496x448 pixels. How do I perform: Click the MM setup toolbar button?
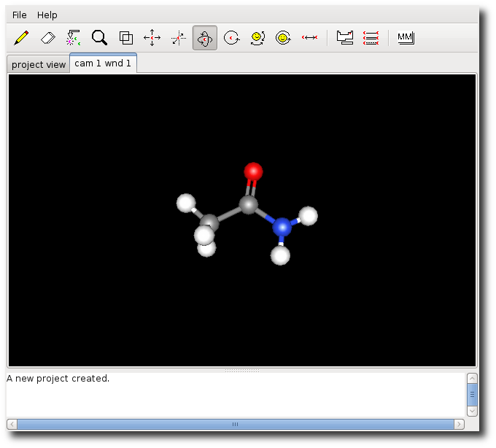click(406, 37)
